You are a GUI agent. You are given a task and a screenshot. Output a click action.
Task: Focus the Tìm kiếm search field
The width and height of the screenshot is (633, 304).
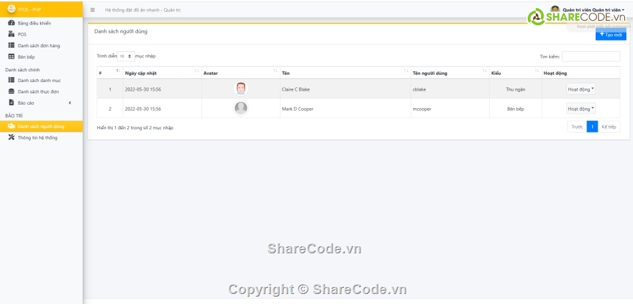[x=590, y=57]
